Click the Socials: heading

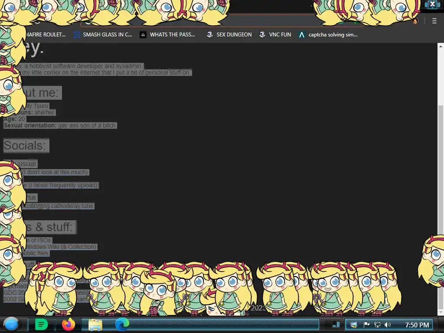tap(26, 146)
